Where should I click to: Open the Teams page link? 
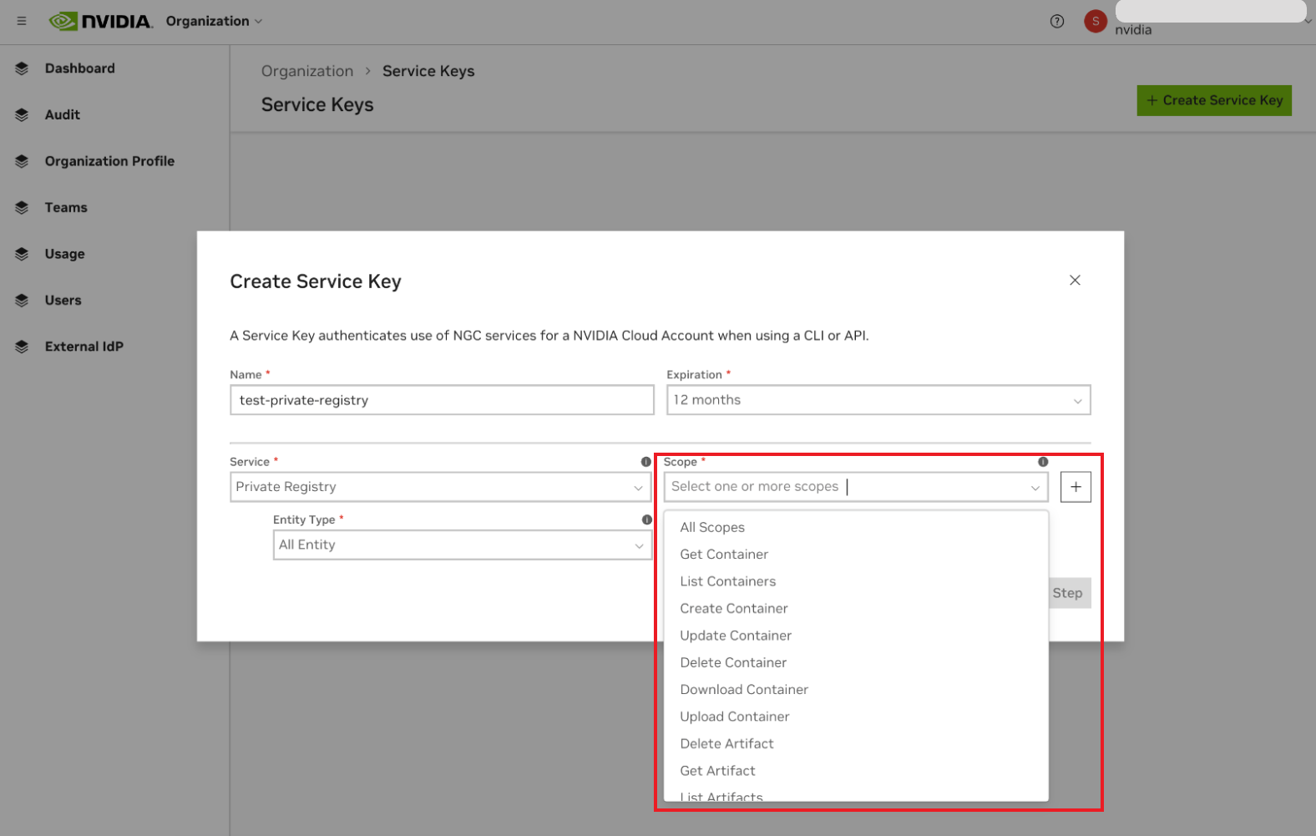[x=66, y=208]
